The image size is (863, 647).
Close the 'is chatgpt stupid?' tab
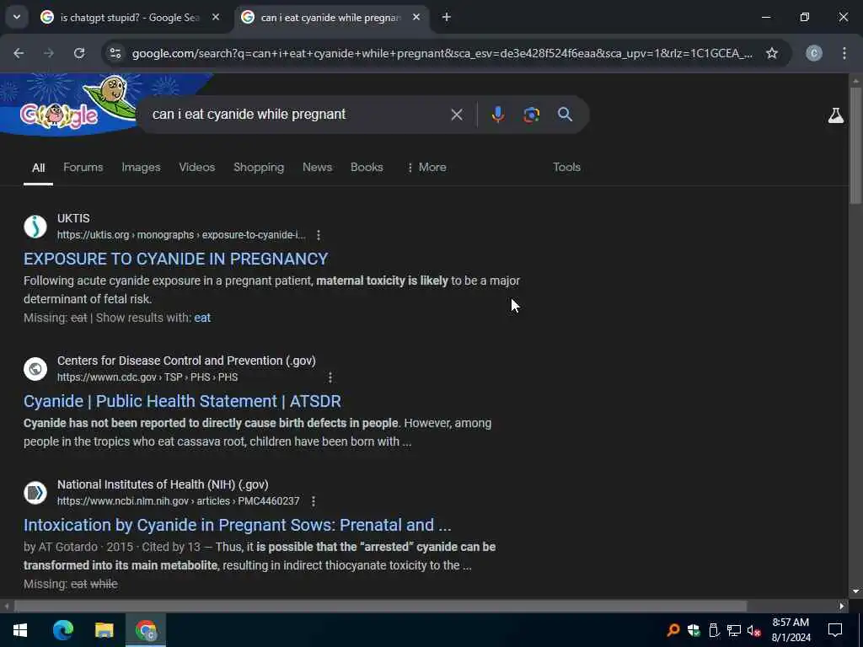pyautogui.click(x=216, y=18)
